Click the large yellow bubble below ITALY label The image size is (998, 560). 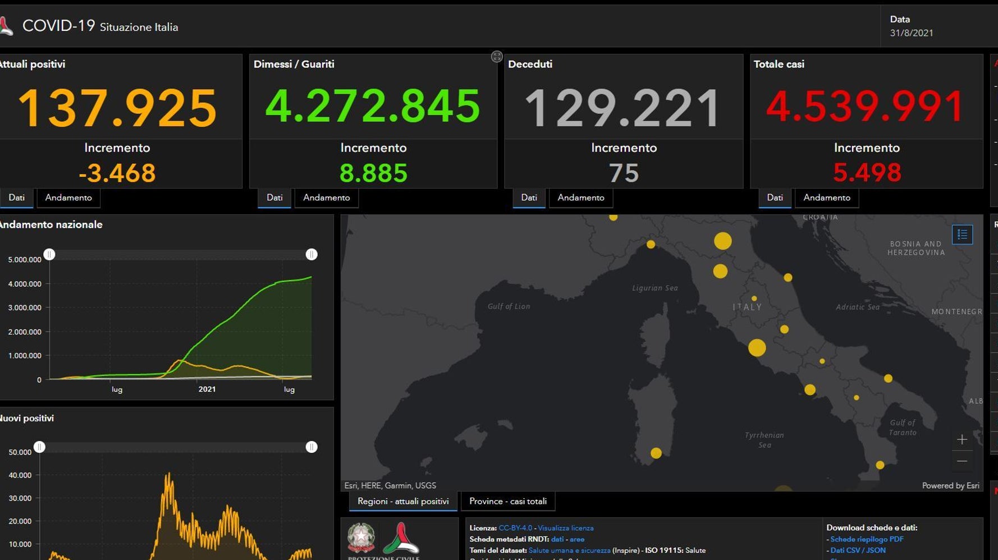pos(757,348)
